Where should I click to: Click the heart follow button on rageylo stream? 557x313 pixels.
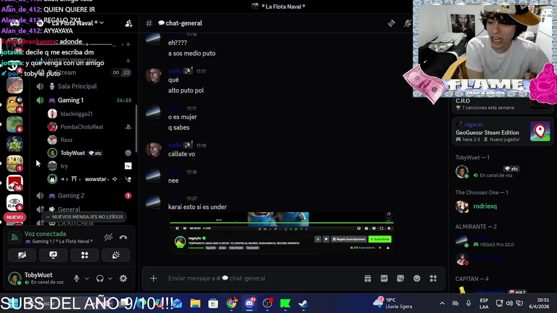tap(325, 239)
